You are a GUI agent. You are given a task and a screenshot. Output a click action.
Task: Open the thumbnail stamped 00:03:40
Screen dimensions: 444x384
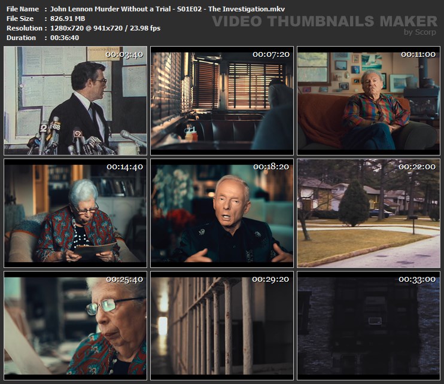(75, 100)
